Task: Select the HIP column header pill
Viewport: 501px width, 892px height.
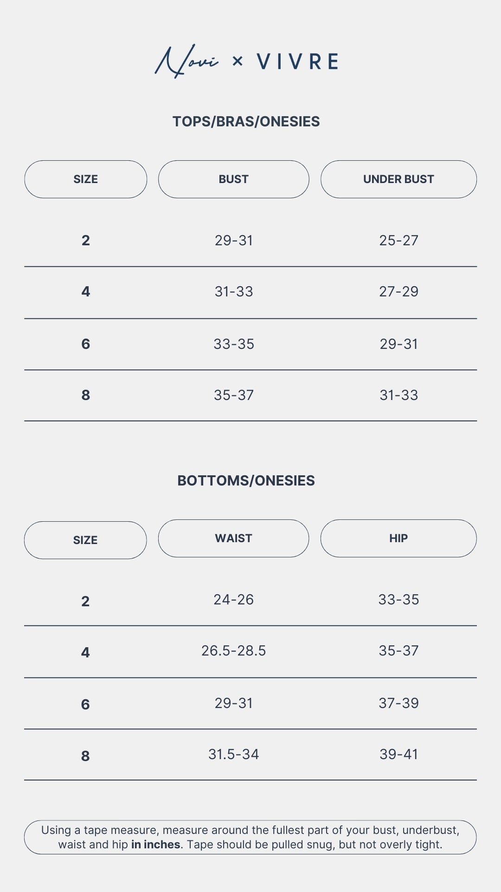Action: [x=398, y=538]
